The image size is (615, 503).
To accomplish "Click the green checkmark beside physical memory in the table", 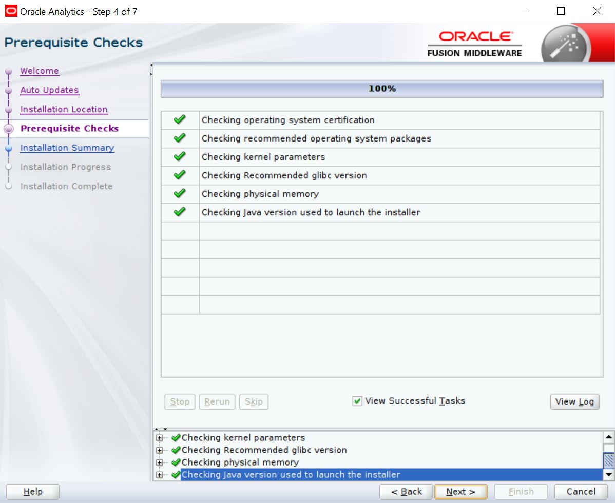I will tap(180, 193).
